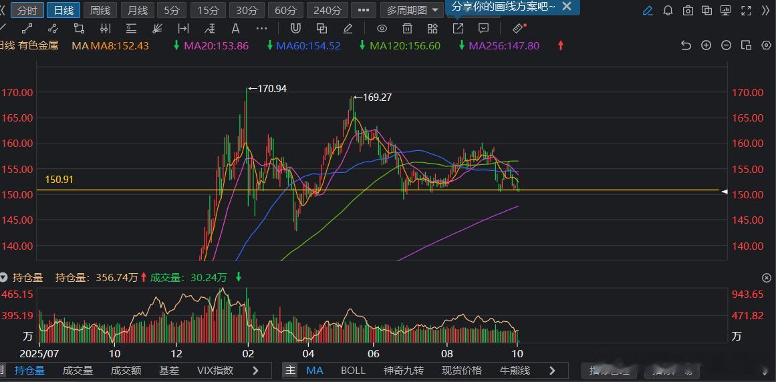Click the overlapping squares copy drawing icon
This screenshot has width=776, height=382.
pyautogui.click(x=321, y=29)
